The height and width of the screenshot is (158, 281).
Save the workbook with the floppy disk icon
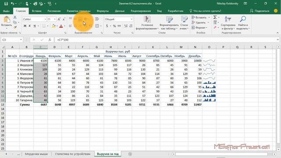click(6, 4)
